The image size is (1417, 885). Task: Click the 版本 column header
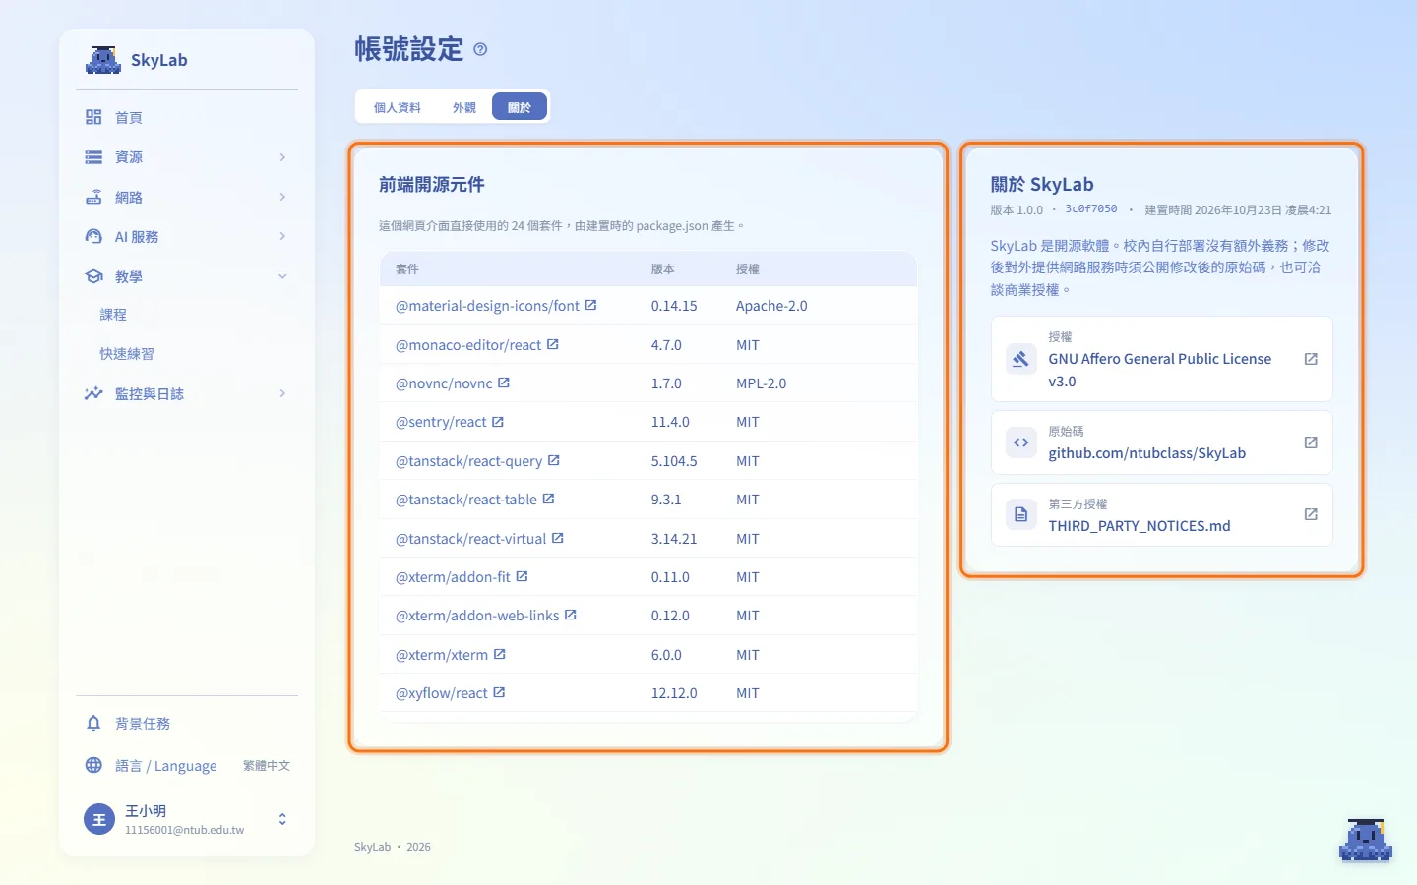pos(663,268)
